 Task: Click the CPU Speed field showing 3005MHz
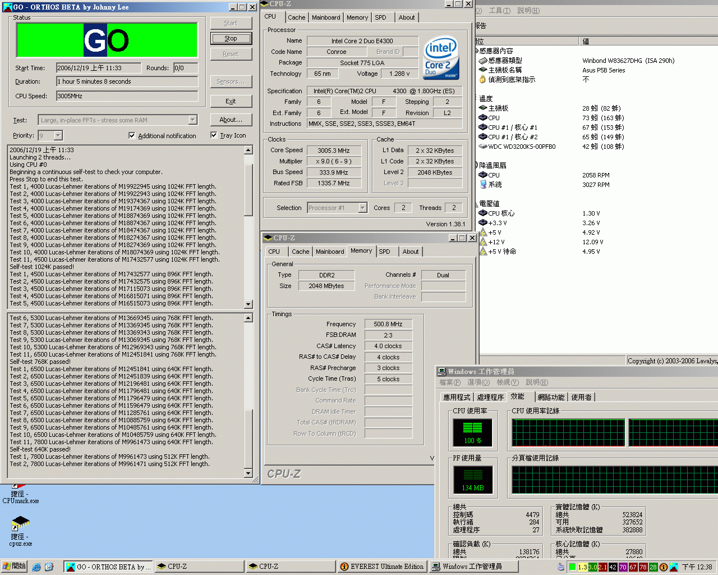[x=127, y=96]
